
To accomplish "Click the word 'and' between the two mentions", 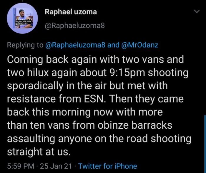I will click(x=113, y=45).
